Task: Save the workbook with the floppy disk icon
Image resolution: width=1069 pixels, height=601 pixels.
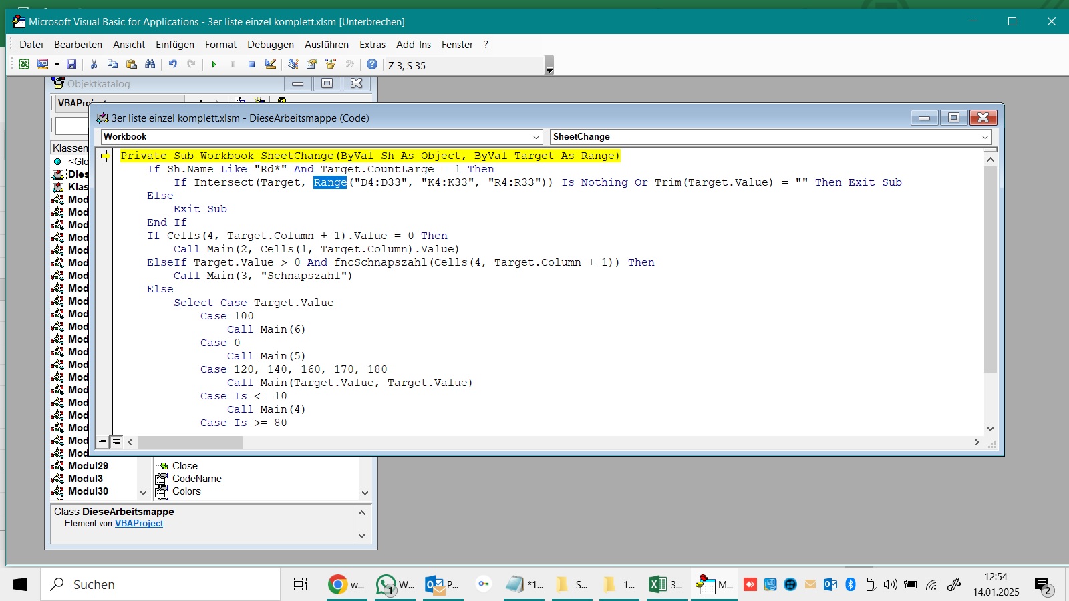Action: point(71,64)
